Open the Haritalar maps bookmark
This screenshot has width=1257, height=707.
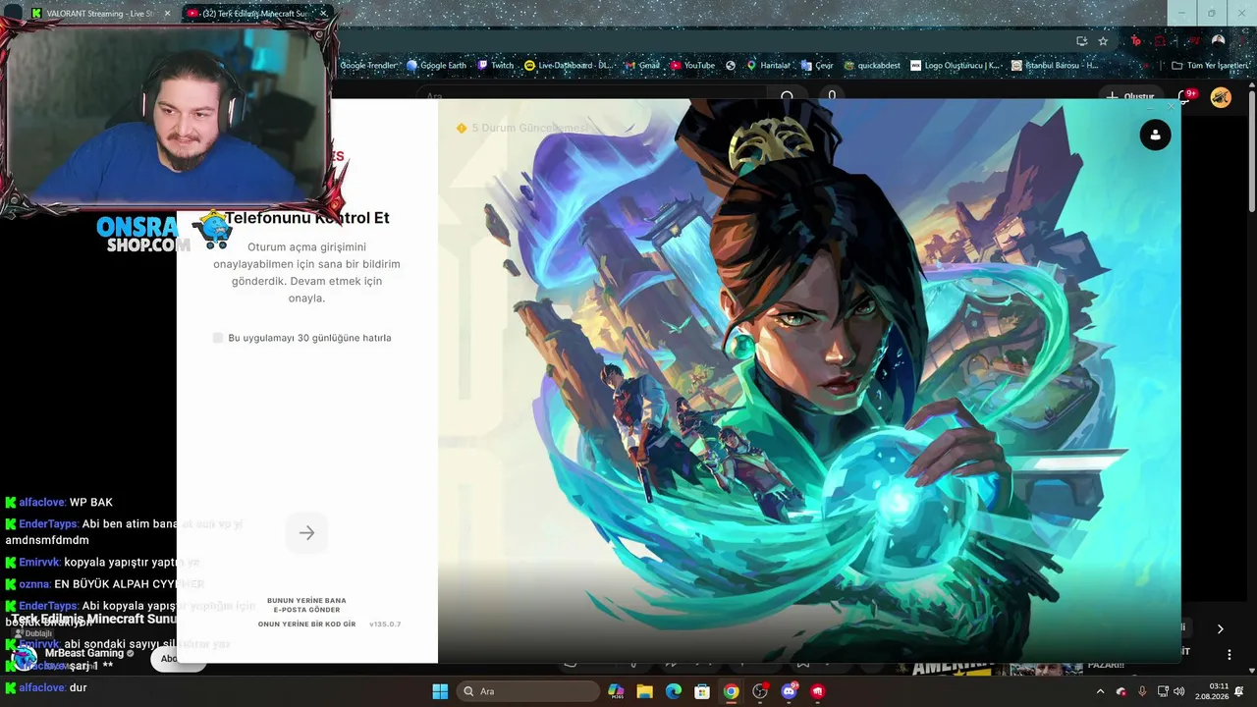click(x=768, y=66)
